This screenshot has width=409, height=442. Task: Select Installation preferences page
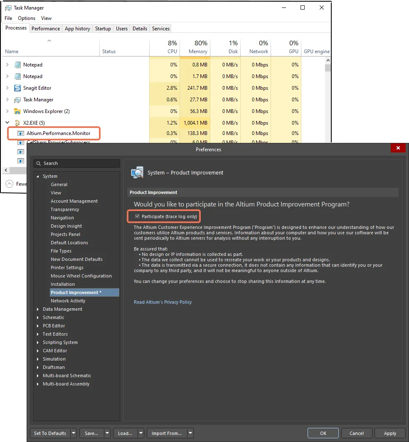pos(63,285)
